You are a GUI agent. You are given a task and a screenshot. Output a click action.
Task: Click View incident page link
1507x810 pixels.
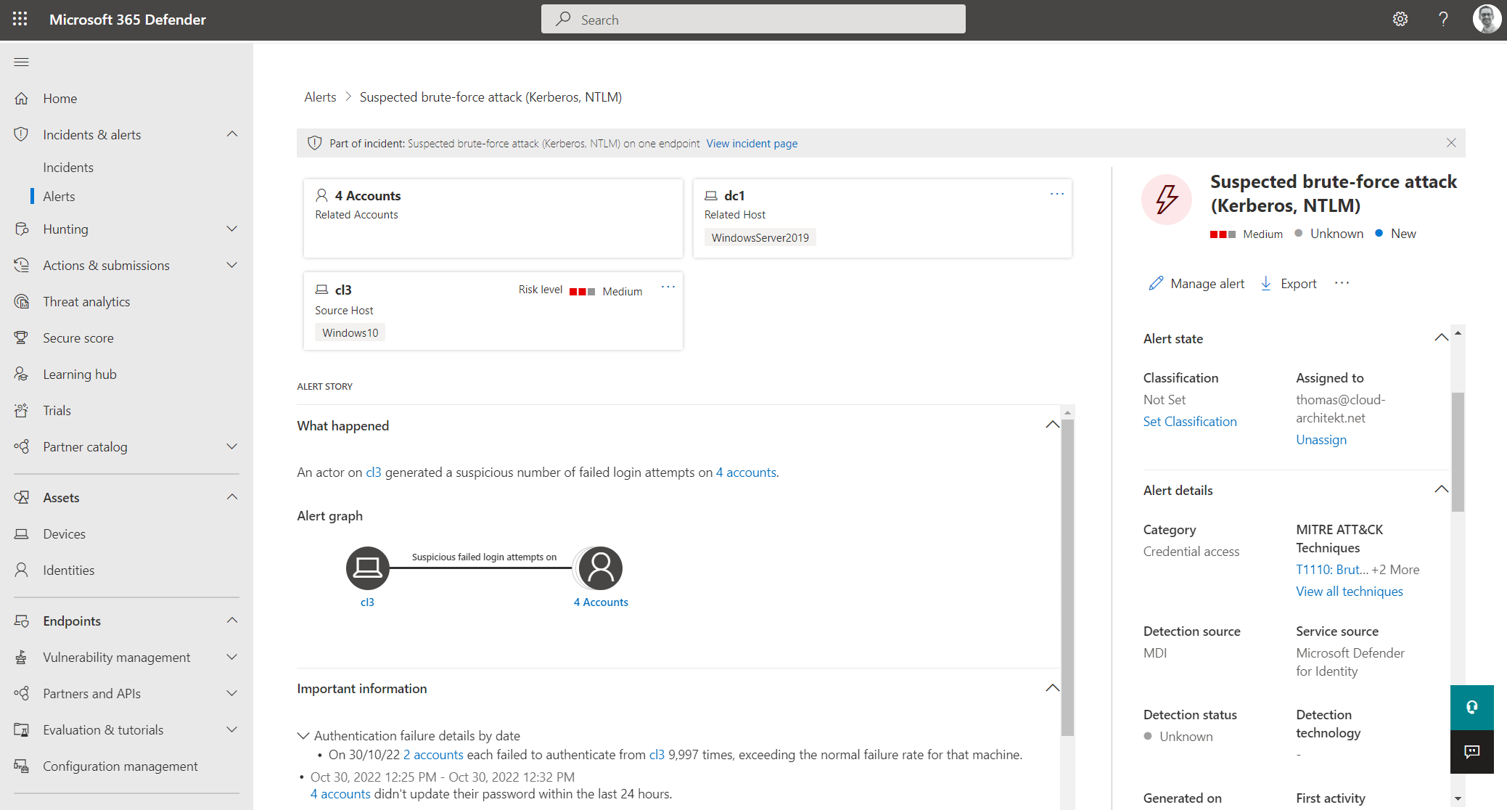click(x=752, y=143)
